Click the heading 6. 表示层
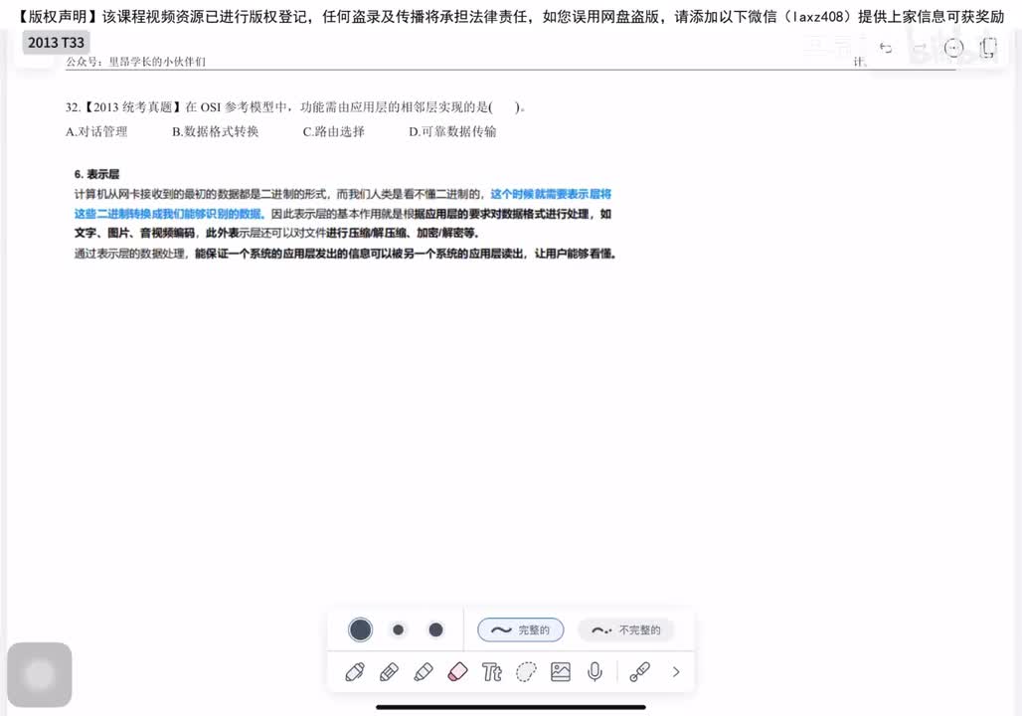This screenshot has width=1022, height=716. [96, 174]
